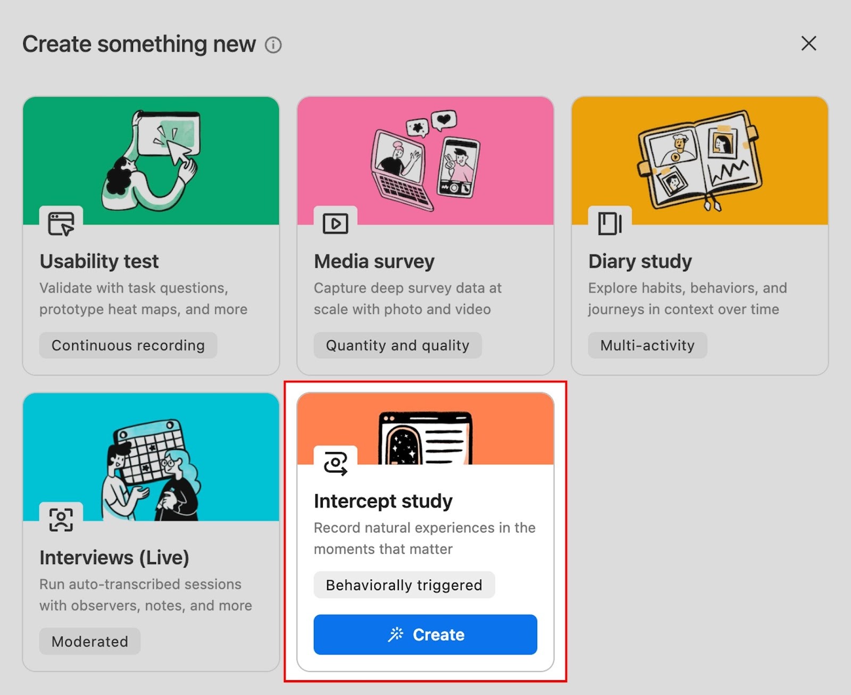Close the Create something new dialog
Viewport: 851px width, 695px height.
(x=808, y=44)
